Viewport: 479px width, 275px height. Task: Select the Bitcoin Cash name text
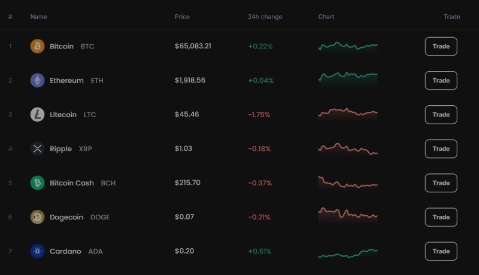tap(72, 183)
